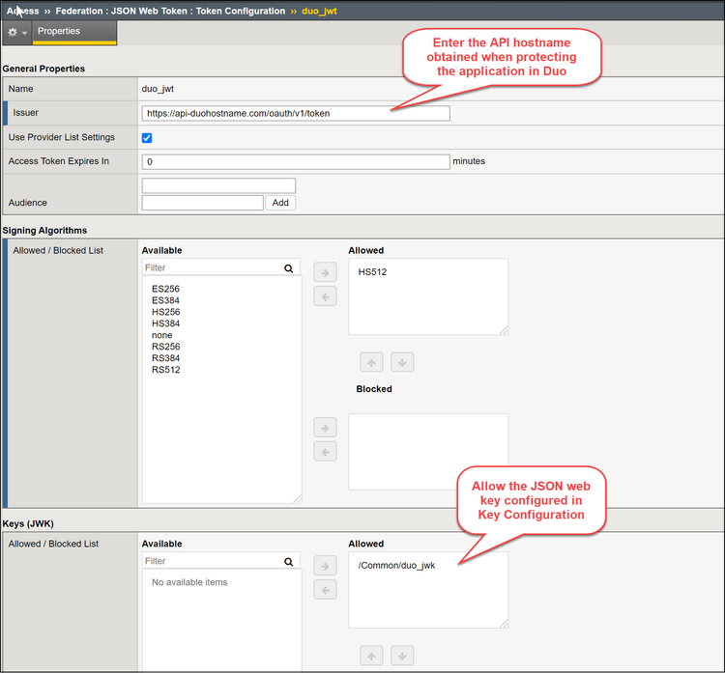This screenshot has width=725, height=673.
Task: Move allowed signing algorithm down
Action: pyautogui.click(x=402, y=362)
